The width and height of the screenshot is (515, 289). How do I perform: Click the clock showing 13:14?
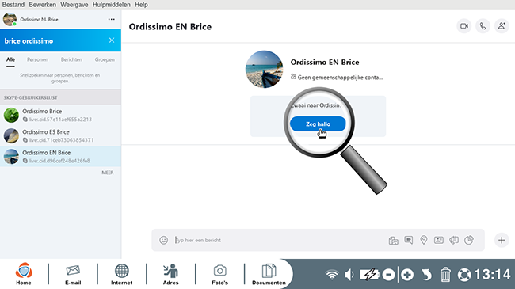(492, 275)
